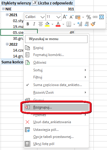
Task: Apply thousands separator style (000)
Action: point(95,17)
